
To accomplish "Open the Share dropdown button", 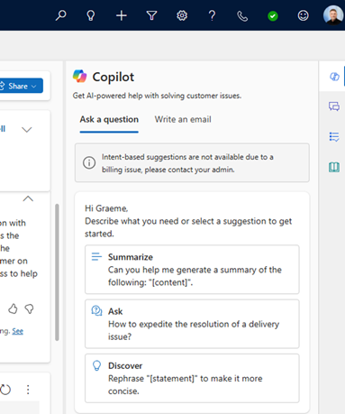I will pyautogui.click(x=21, y=86).
